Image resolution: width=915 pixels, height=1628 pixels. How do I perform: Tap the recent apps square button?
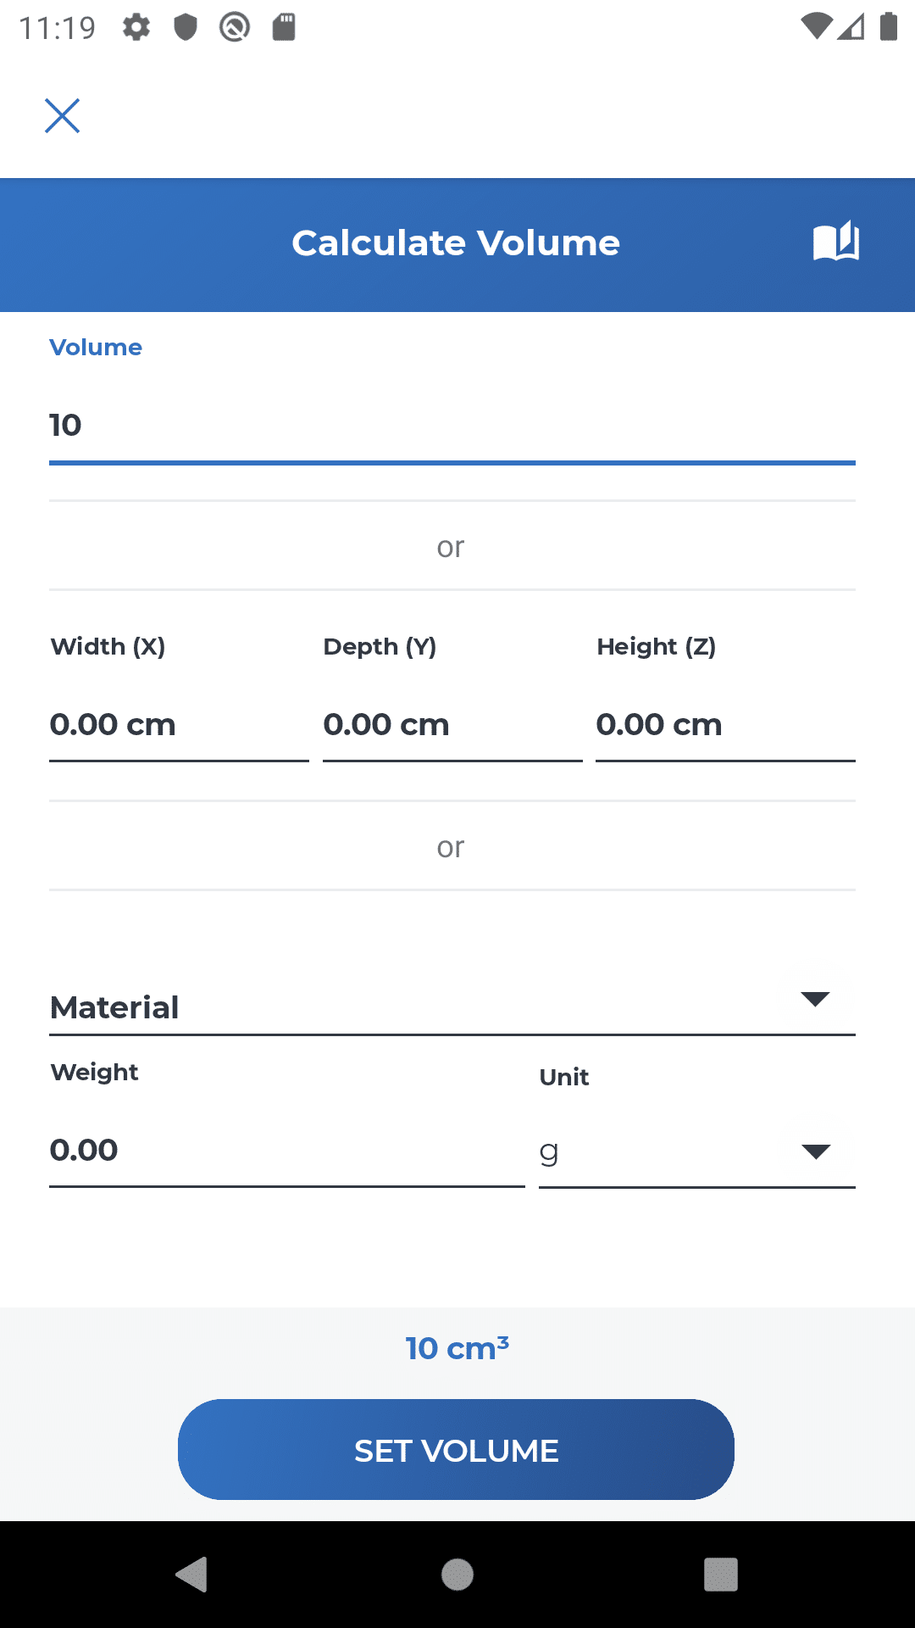coord(721,1575)
